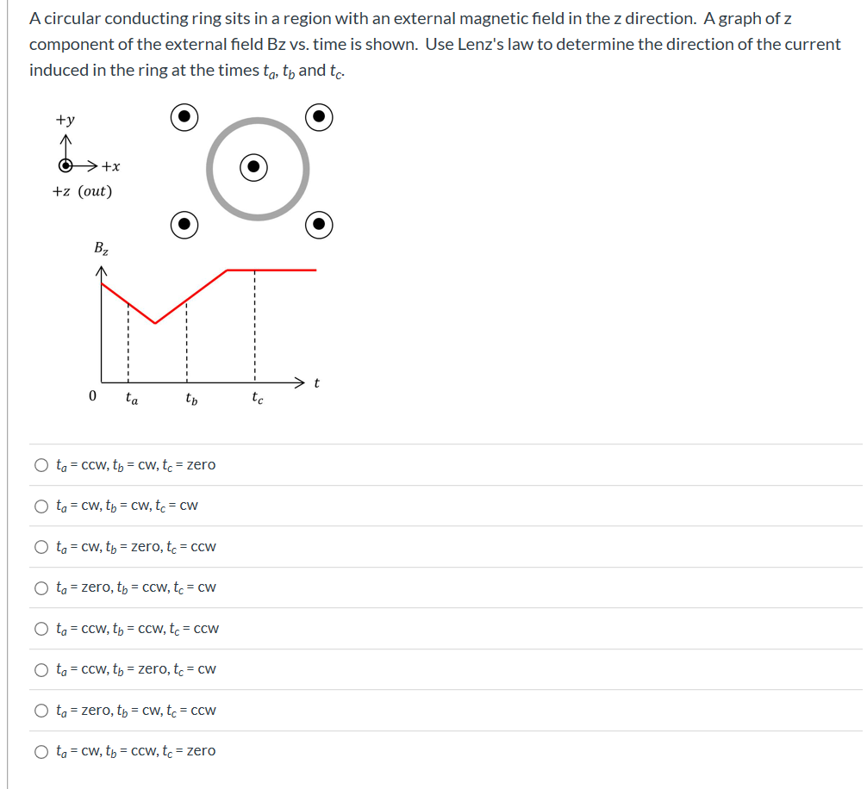The width and height of the screenshot is (867, 789).
Task: Click the +z out origin symbol on axes
Action: pyautogui.click(x=65, y=167)
